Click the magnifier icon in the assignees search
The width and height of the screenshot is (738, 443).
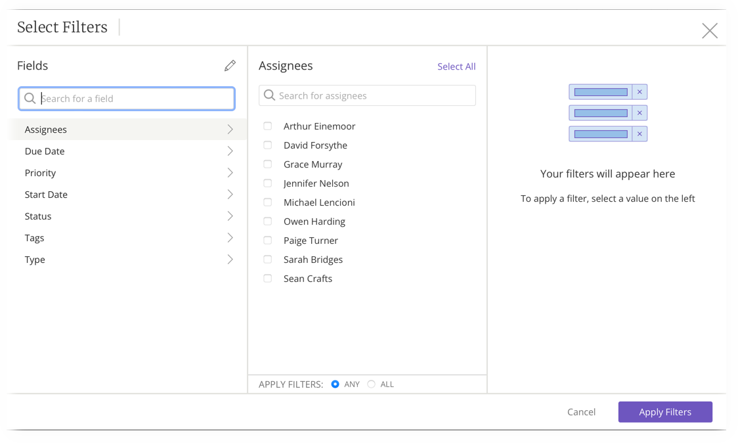tap(269, 95)
